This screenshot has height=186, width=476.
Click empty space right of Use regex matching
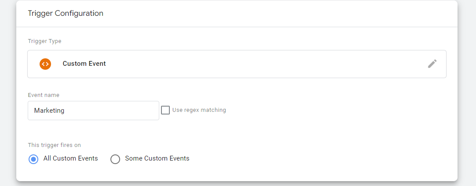point(334,110)
